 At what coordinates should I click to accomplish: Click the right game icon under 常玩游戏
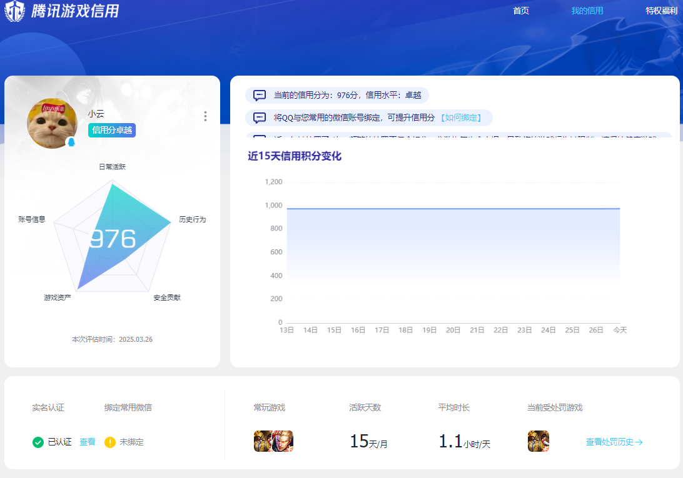tap(283, 441)
